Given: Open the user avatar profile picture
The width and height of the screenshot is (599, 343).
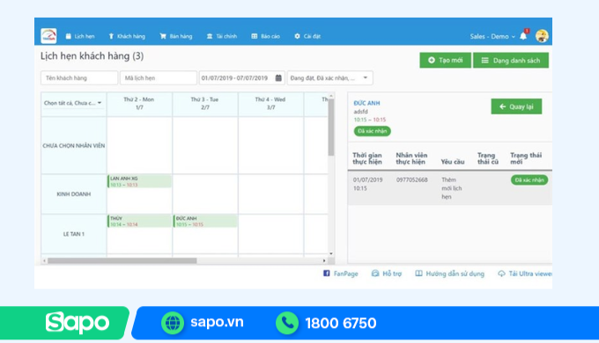Looking at the screenshot, I should pos(542,36).
